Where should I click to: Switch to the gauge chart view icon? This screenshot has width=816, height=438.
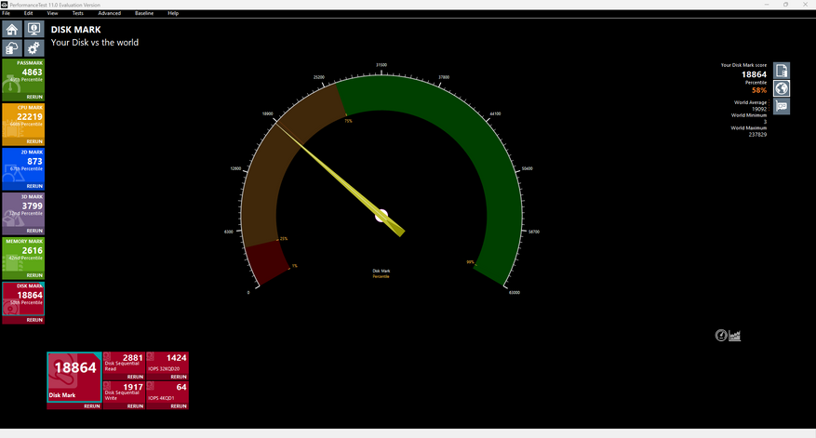point(721,336)
